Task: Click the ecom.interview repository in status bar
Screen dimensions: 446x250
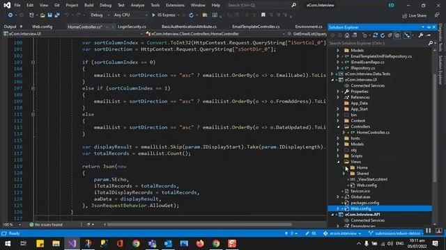Action: [x=342, y=233]
